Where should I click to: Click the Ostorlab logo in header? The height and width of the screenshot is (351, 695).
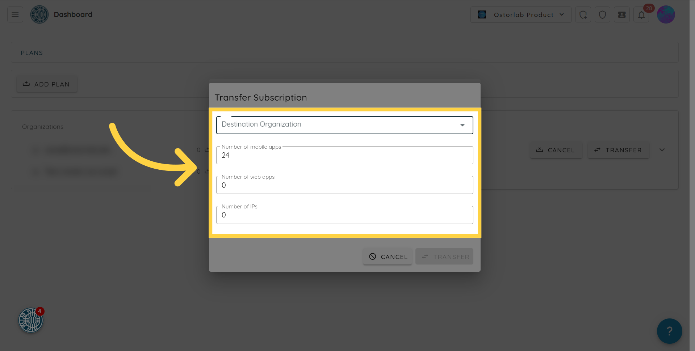[x=39, y=15]
